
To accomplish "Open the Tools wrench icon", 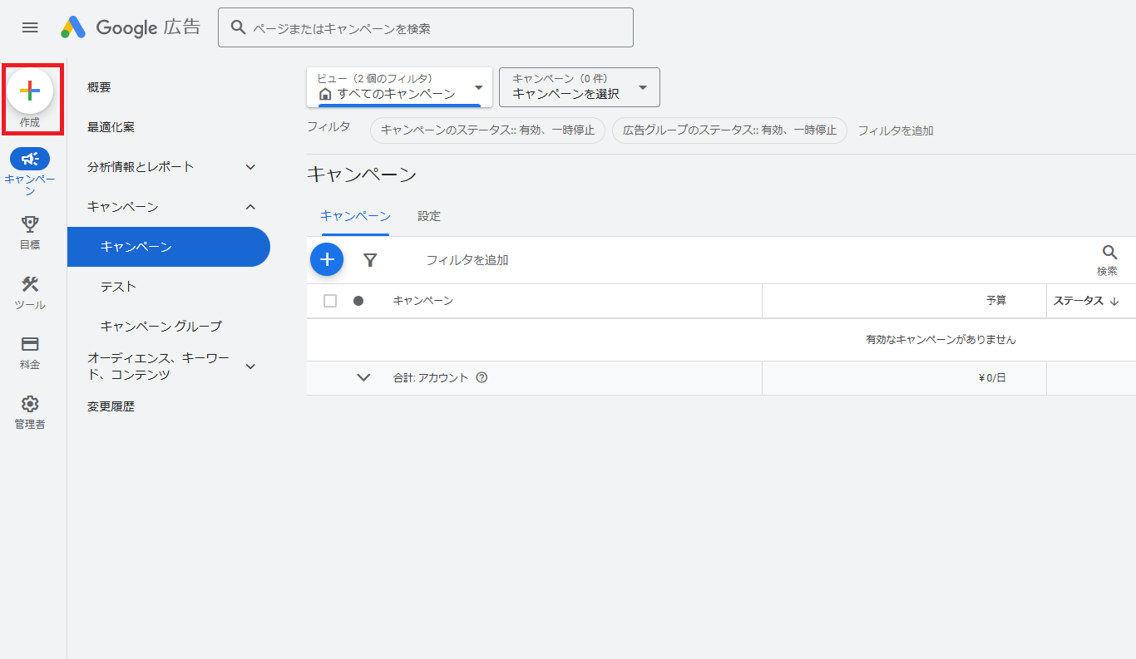I will 30,284.
